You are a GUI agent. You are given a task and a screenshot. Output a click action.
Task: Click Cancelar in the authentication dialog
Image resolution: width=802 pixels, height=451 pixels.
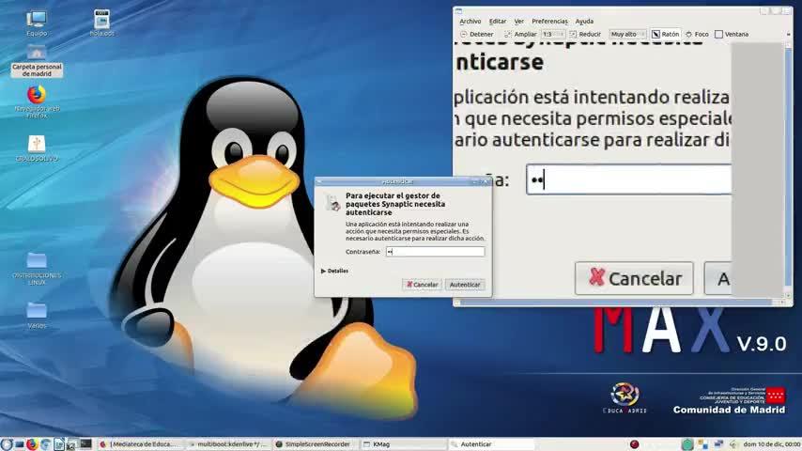pos(422,285)
